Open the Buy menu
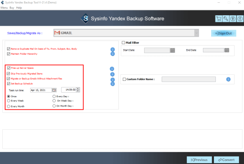244x164 pixels. [x=12, y=8]
